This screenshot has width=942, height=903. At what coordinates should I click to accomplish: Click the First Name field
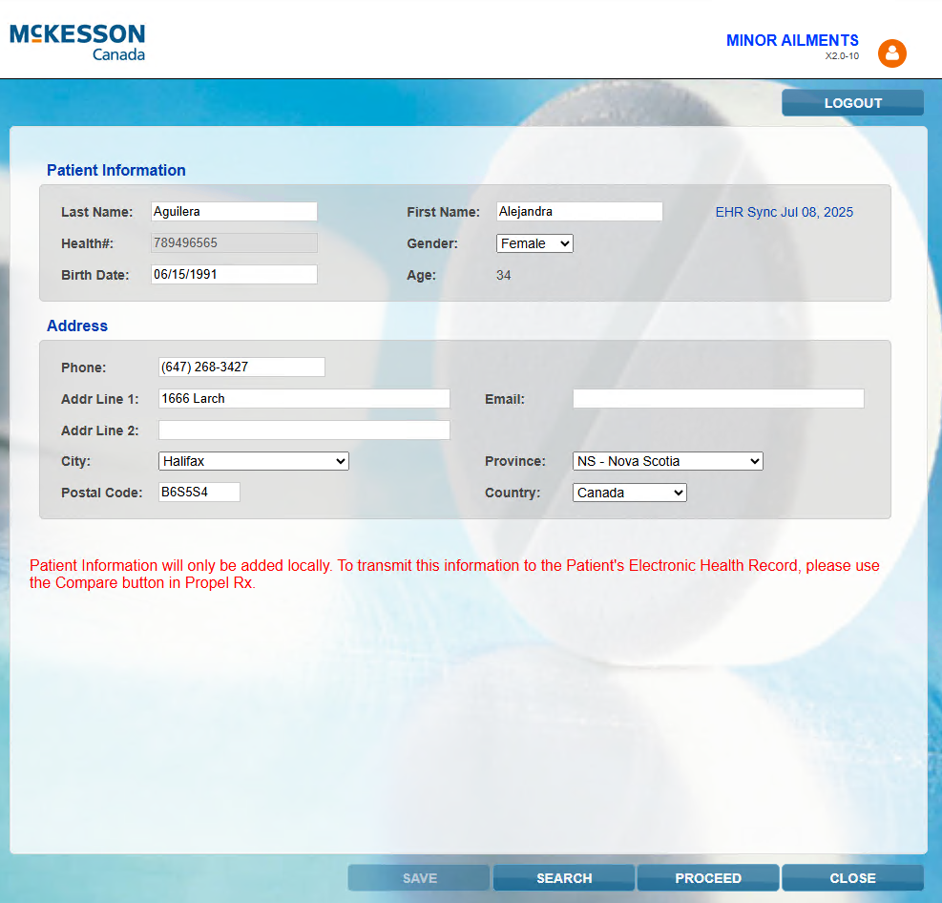(x=579, y=212)
